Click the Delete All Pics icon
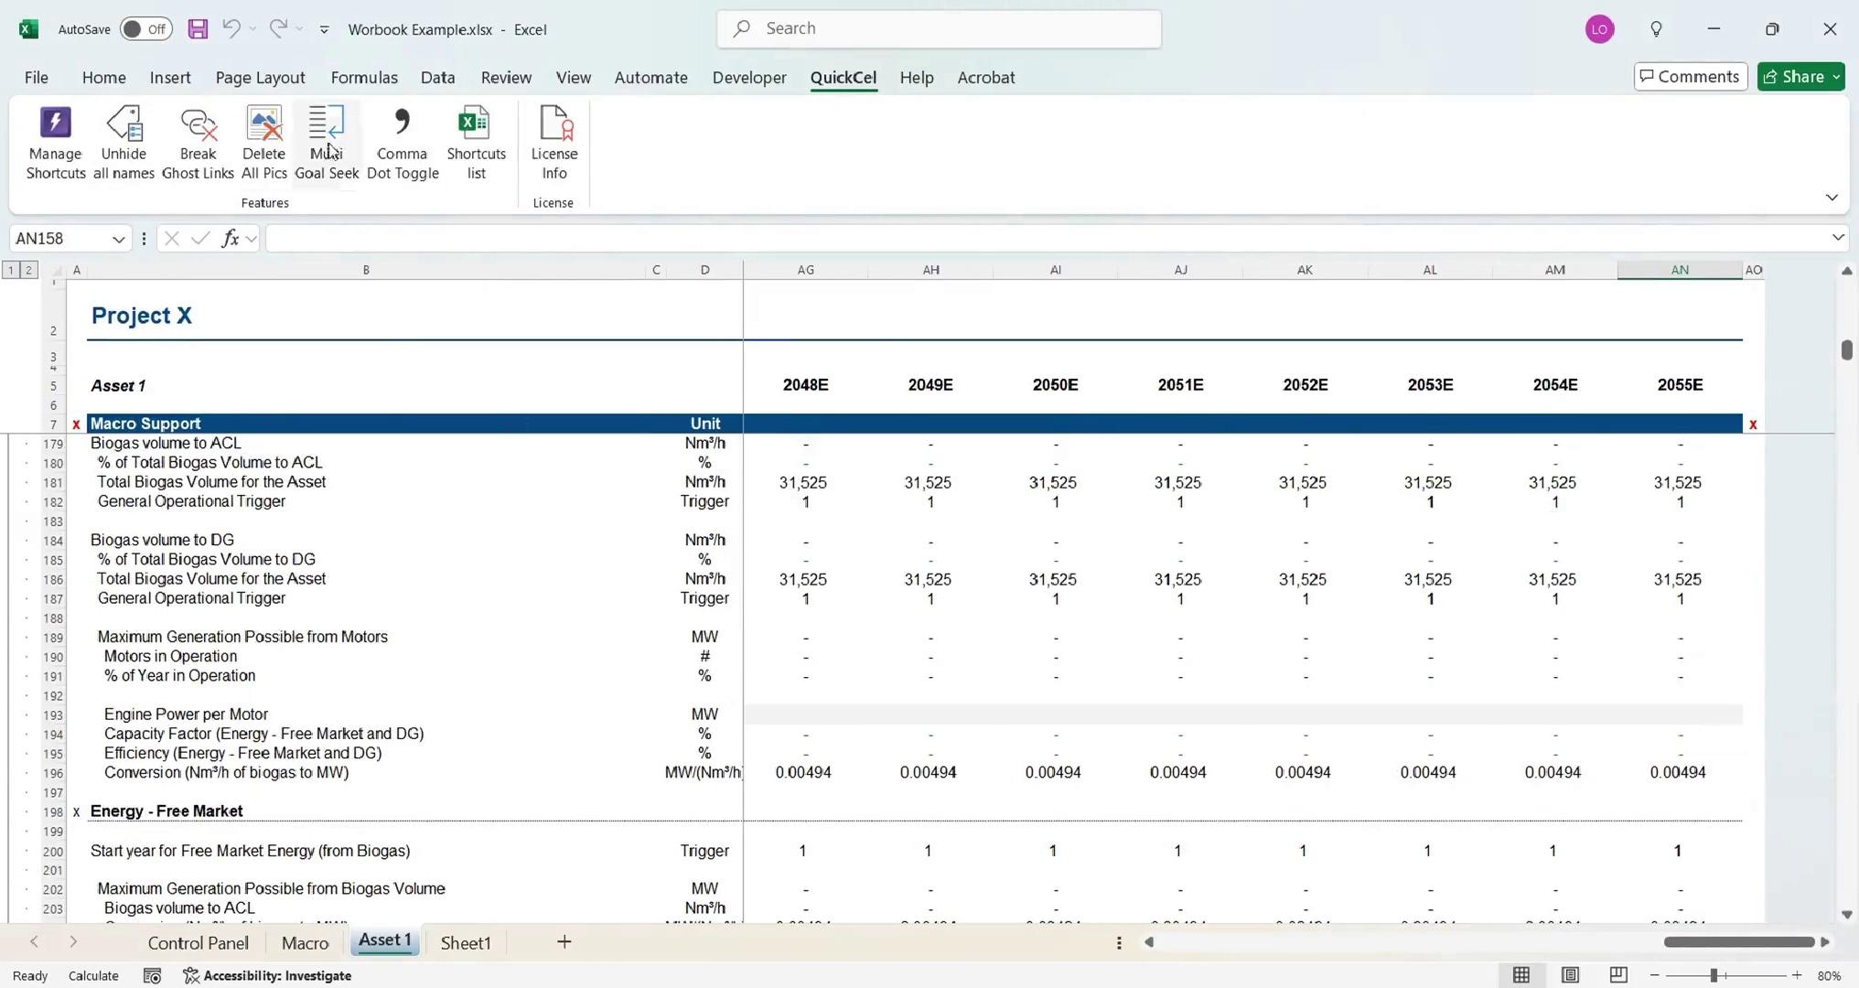Viewport: 1859px width, 988px height. [263, 143]
